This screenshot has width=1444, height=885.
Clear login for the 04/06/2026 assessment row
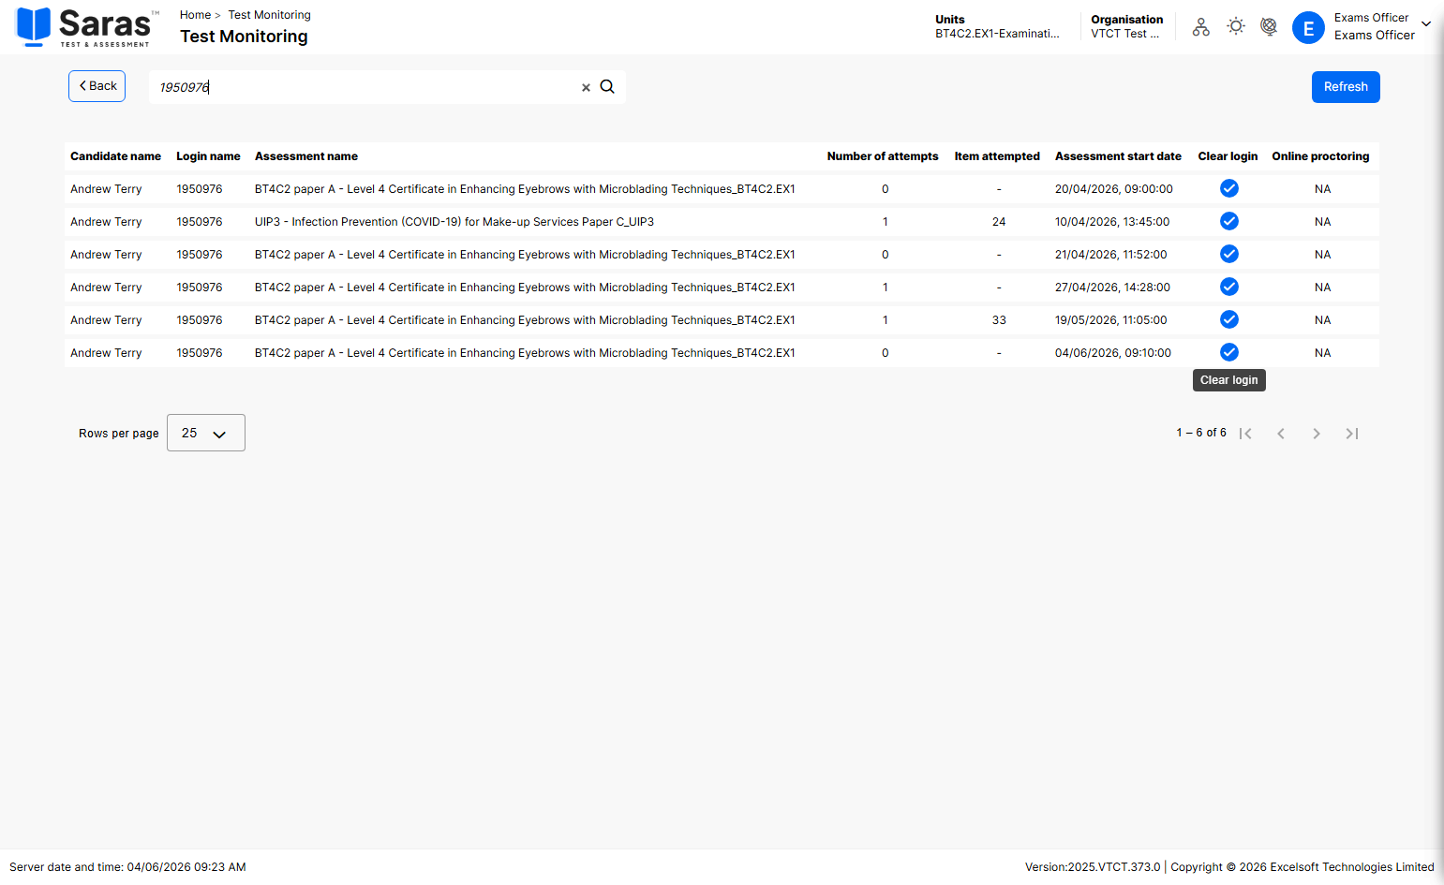[x=1229, y=352]
